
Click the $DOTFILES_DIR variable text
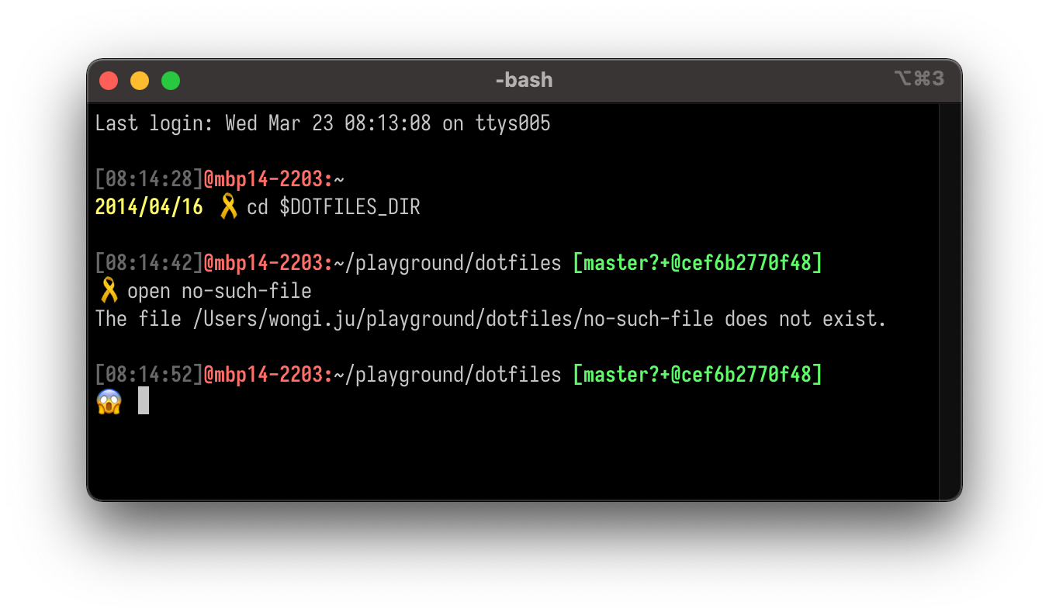pyautogui.click(x=350, y=207)
